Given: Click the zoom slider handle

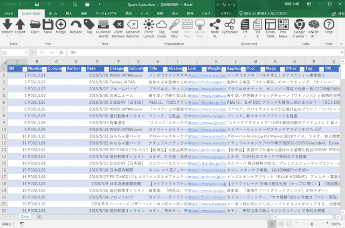Looking at the screenshot, I should point(312,224).
